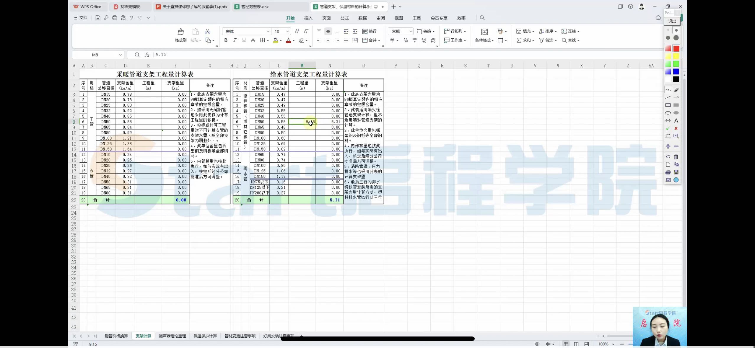The height and width of the screenshot is (348, 755).
Task: Click 视图 menu in the menu bar
Action: tap(399, 18)
